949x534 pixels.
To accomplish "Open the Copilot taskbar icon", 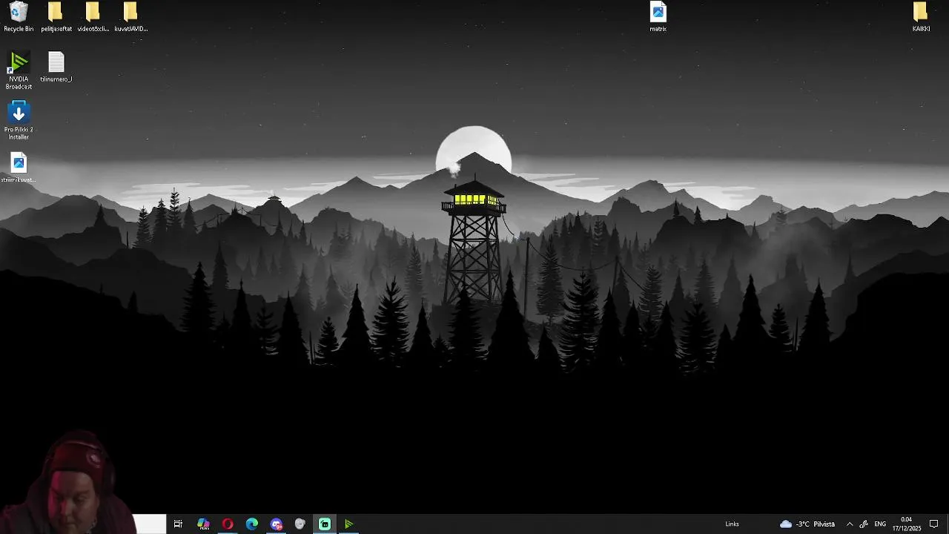I will coord(203,524).
